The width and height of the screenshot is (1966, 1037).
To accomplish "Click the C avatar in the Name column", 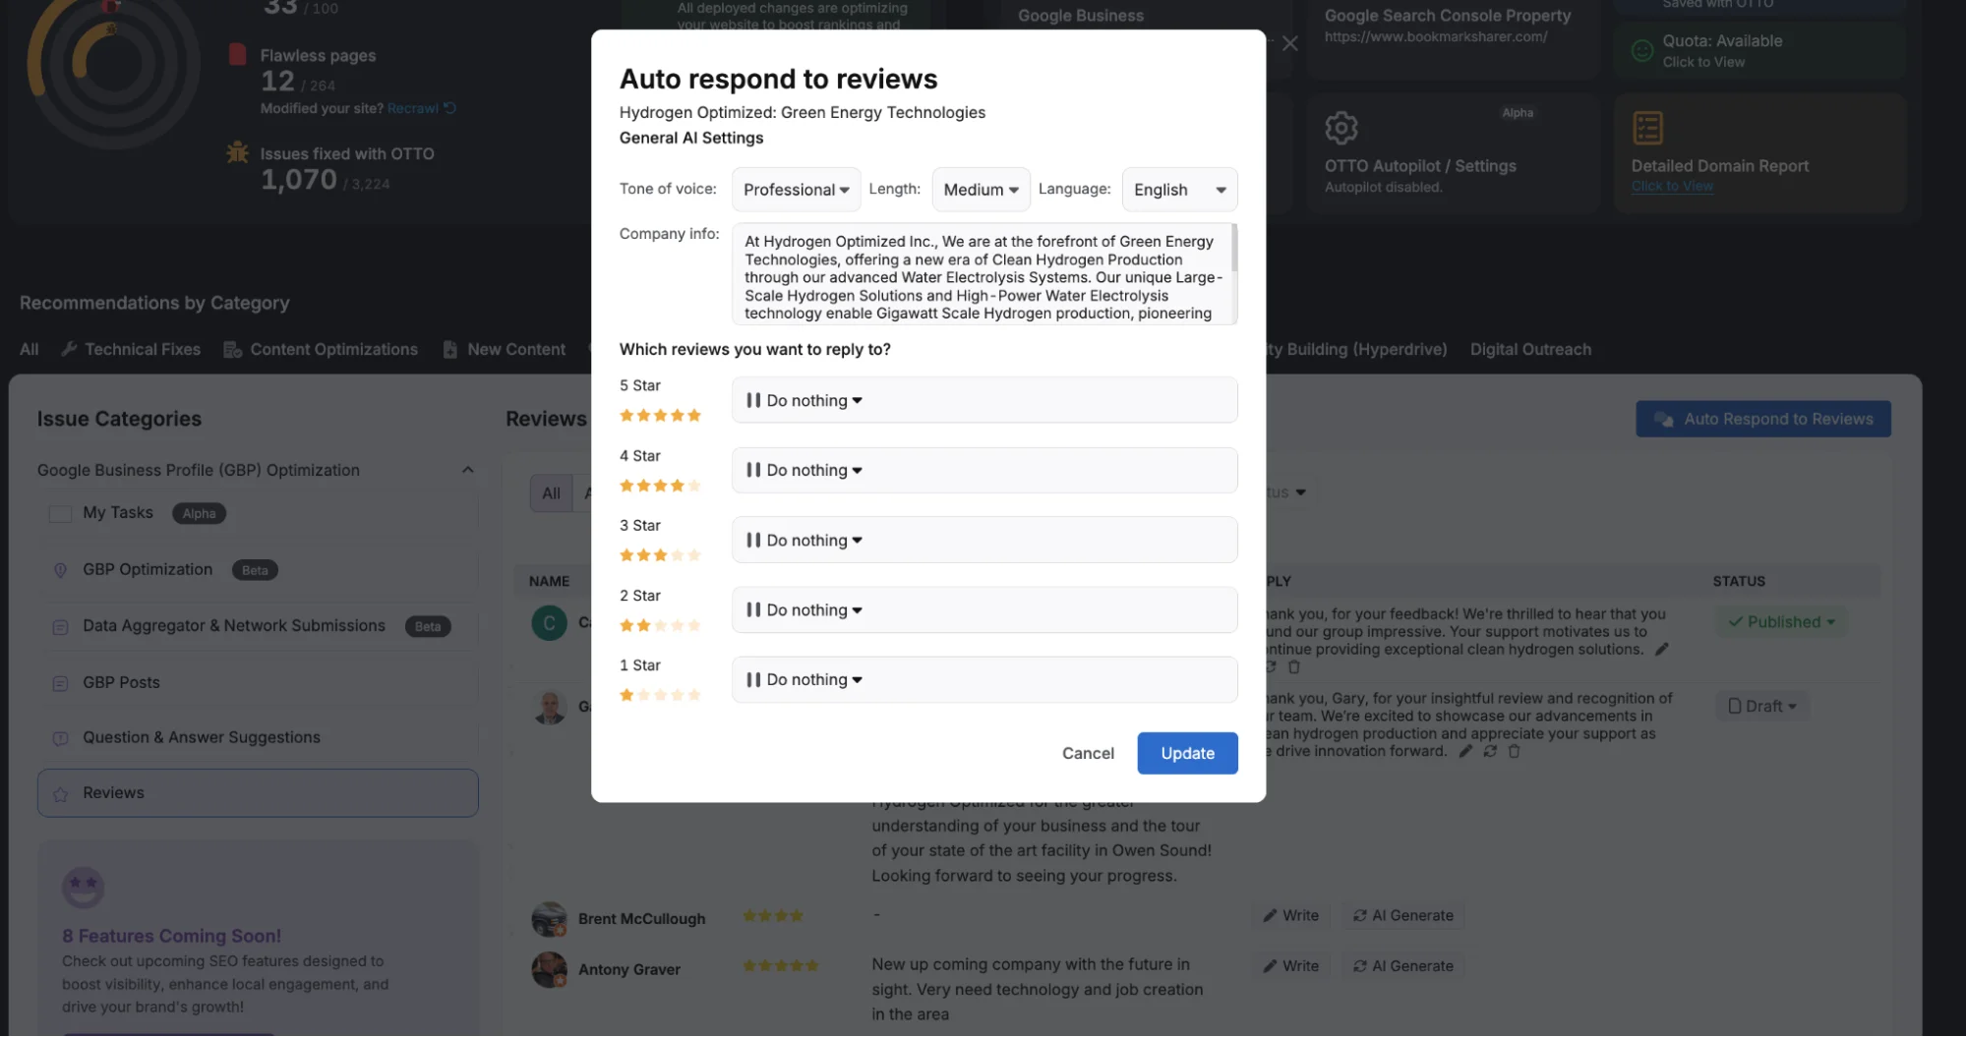I will (549, 622).
